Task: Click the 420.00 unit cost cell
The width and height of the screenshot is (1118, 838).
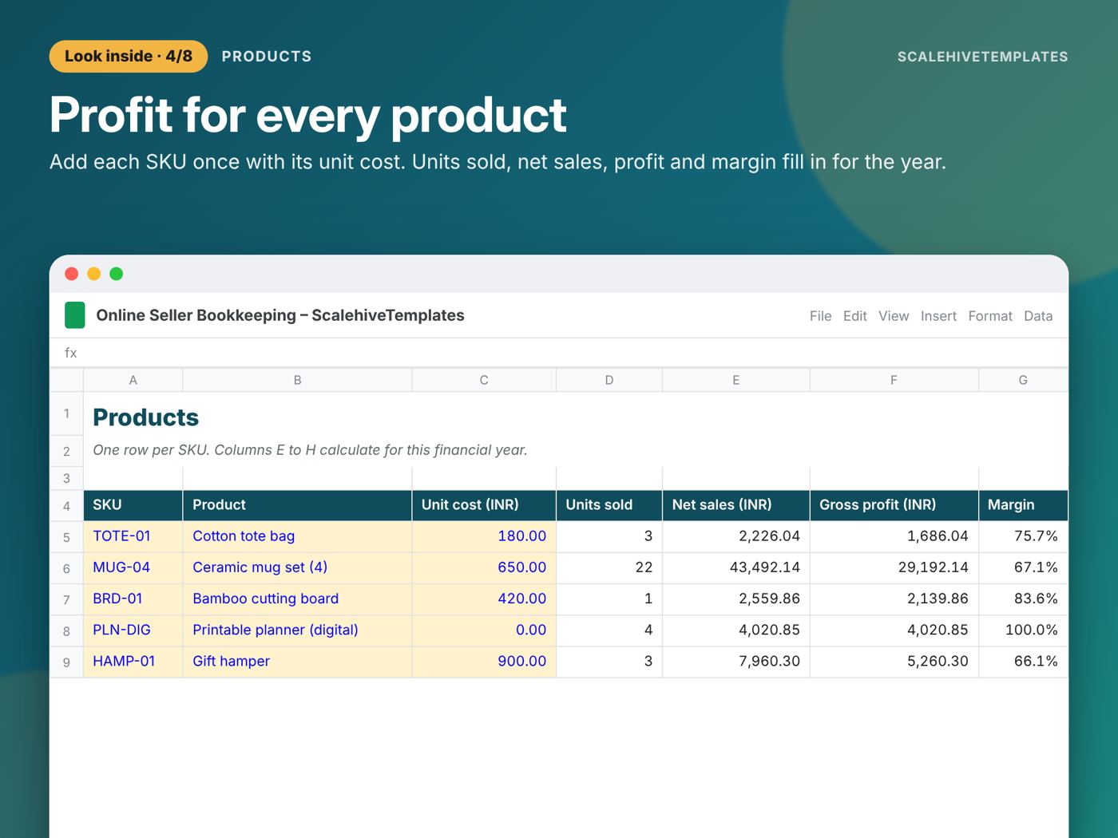Action: (484, 599)
